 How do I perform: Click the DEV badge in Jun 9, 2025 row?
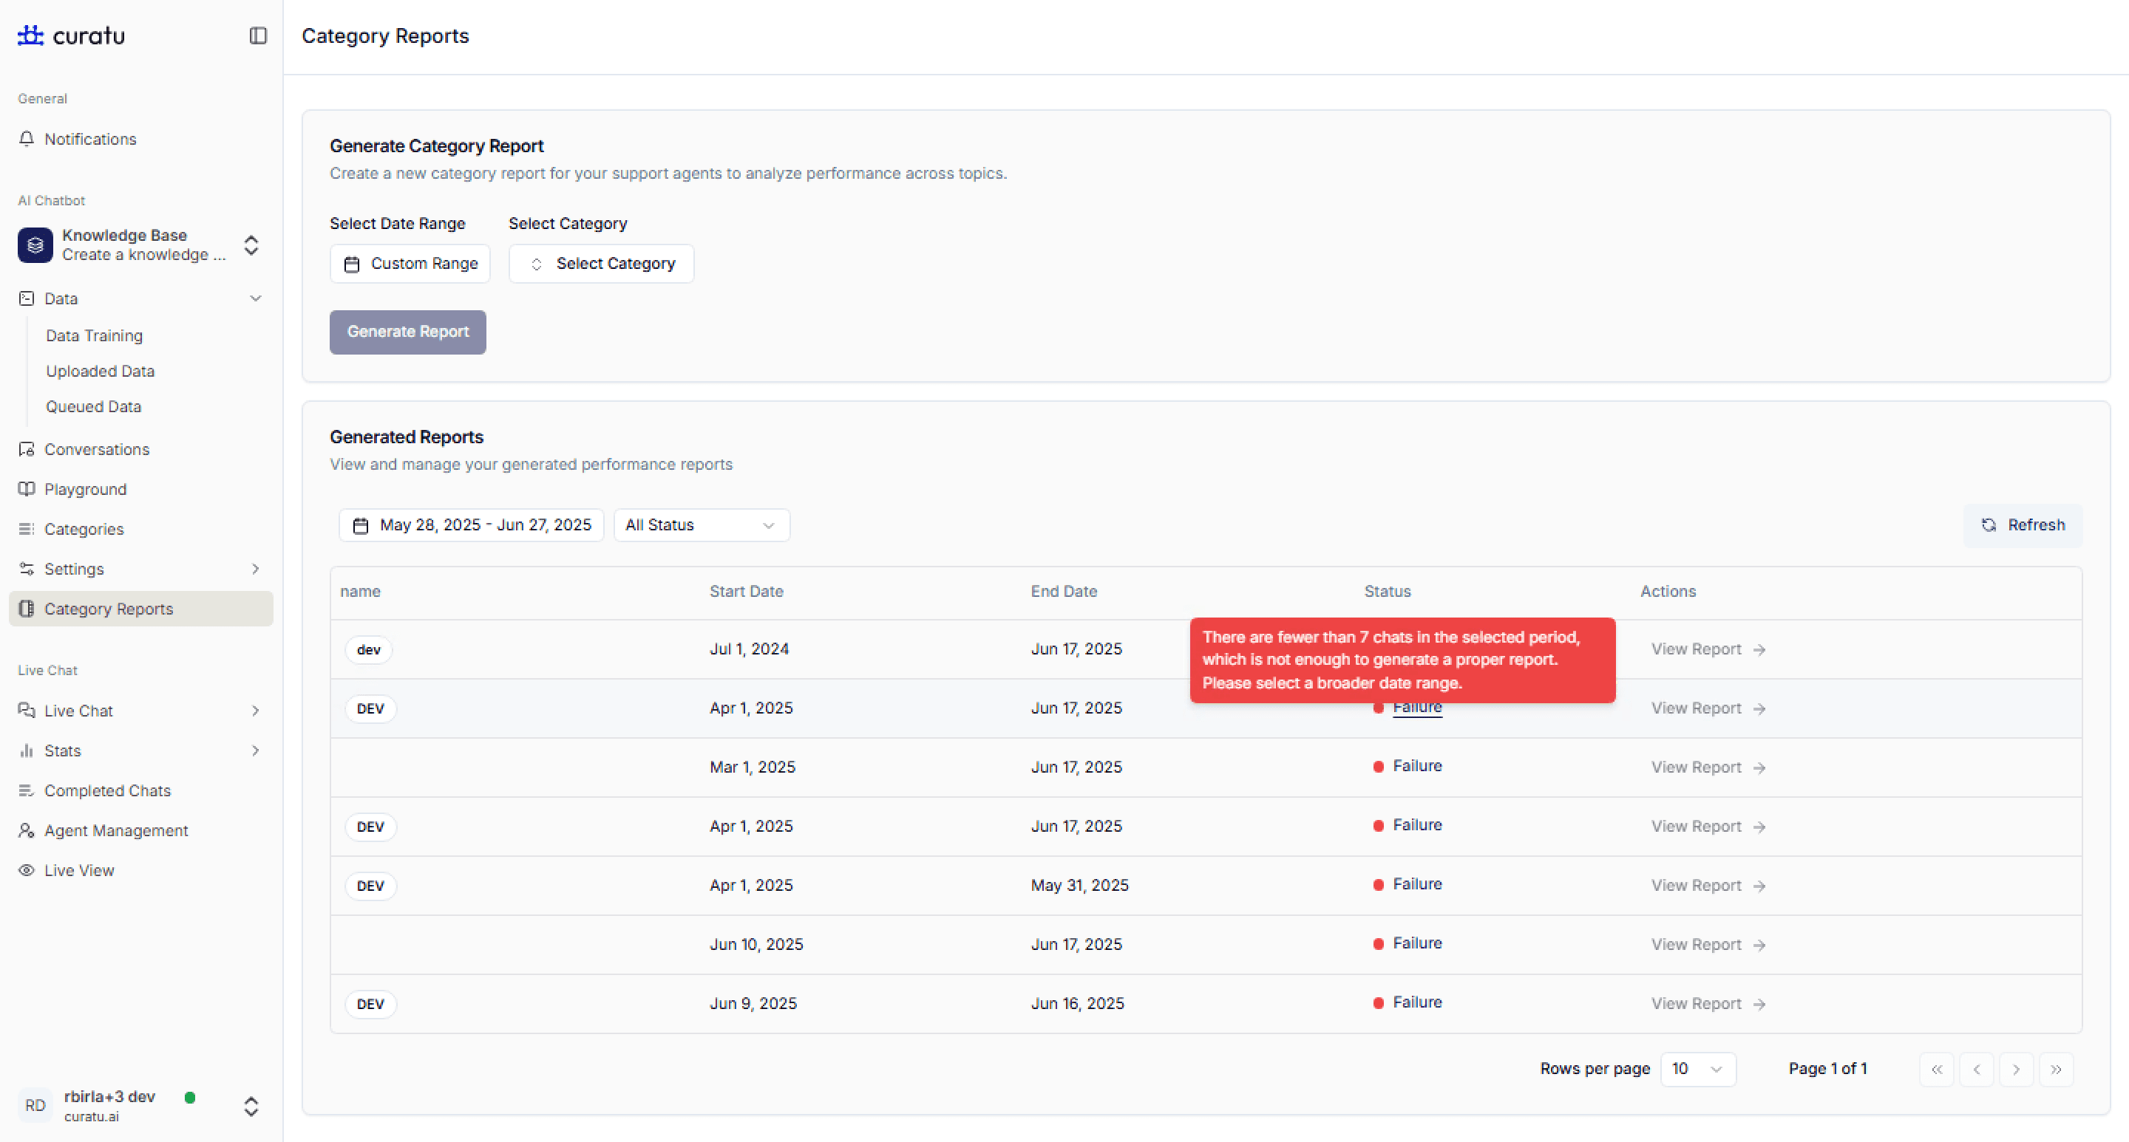tap(370, 1004)
